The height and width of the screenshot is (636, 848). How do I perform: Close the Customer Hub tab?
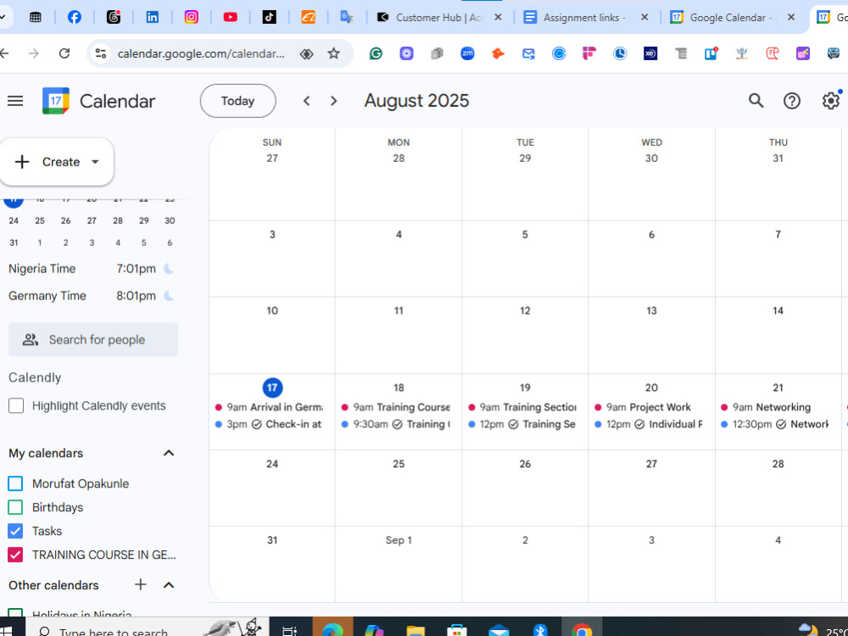coord(498,17)
